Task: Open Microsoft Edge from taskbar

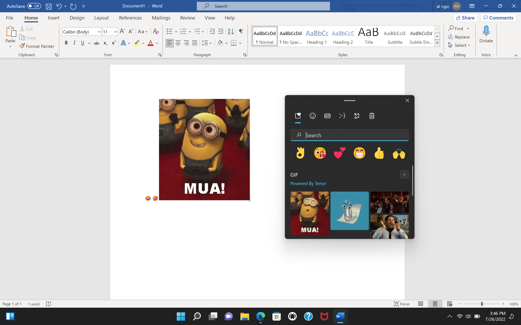Action: point(260,316)
